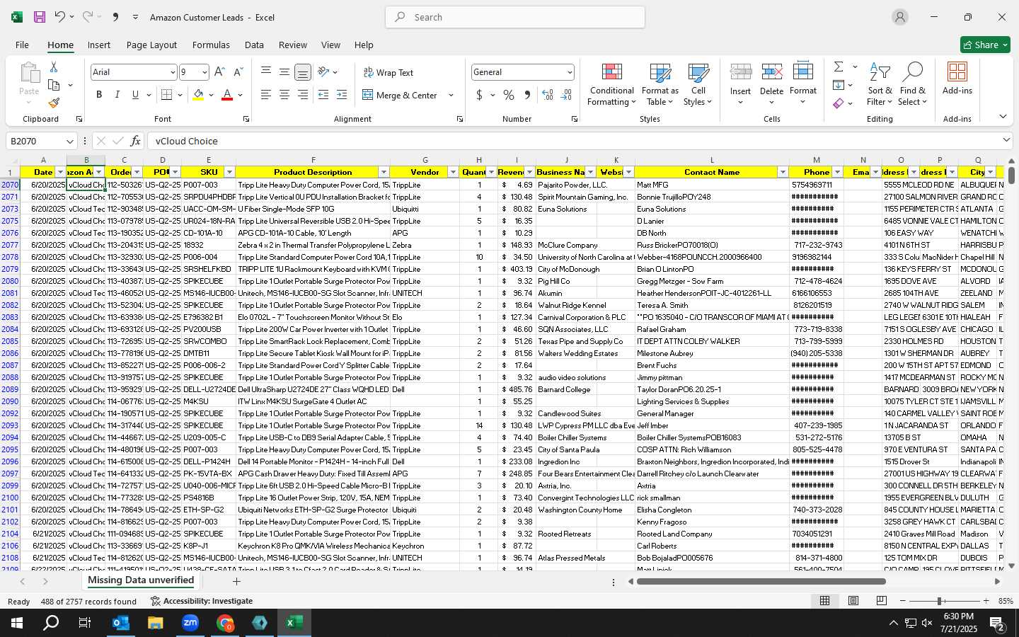This screenshot has width=1019, height=637.
Task: Switch to the Data tab
Action: [x=254, y=45]
